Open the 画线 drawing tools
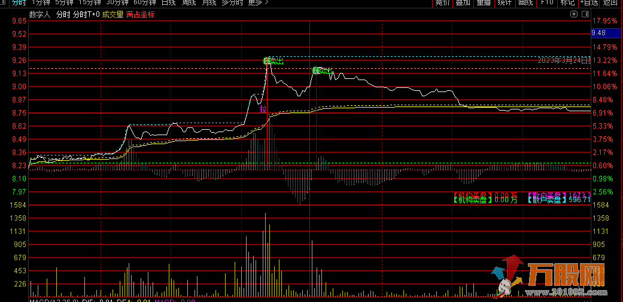This screenshot has height=302, width=623. [525, 3]
